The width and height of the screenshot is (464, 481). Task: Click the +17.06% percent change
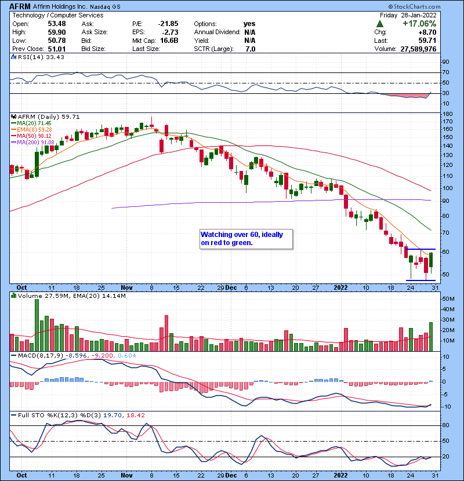(x=419, y=24)
